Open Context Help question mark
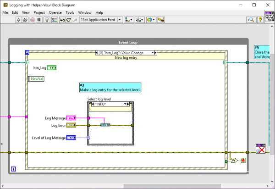This screenshot has height=189, width=275. coord(260,20)
